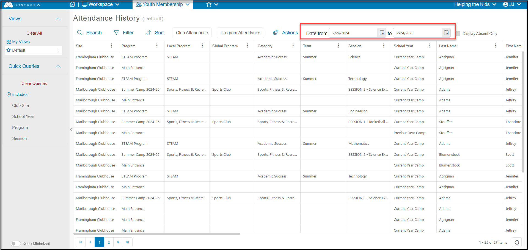This screenshot has width=528, height=250.
Task: Open the Sort tool
Action: pyautogui.click(x=155, y=33)
